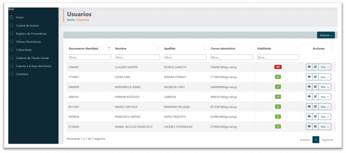Open the Más dropdown for CLAUDIO MARTIN
Viewport: 346px width, 153px height.
click(x=324, y=67)
